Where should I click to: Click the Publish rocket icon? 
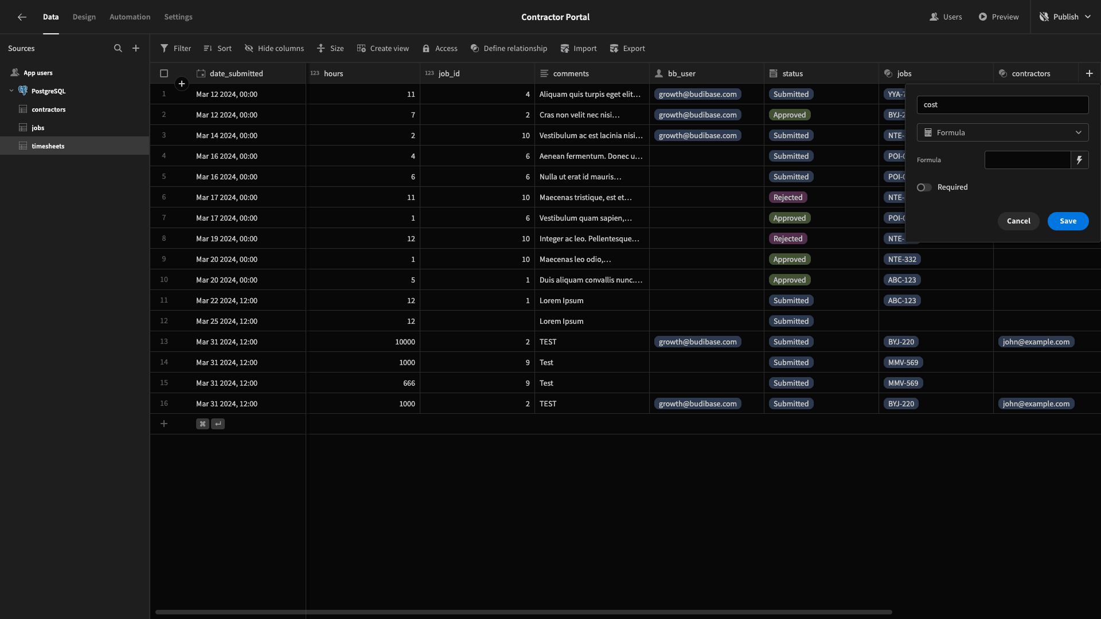pos(1044,17)
